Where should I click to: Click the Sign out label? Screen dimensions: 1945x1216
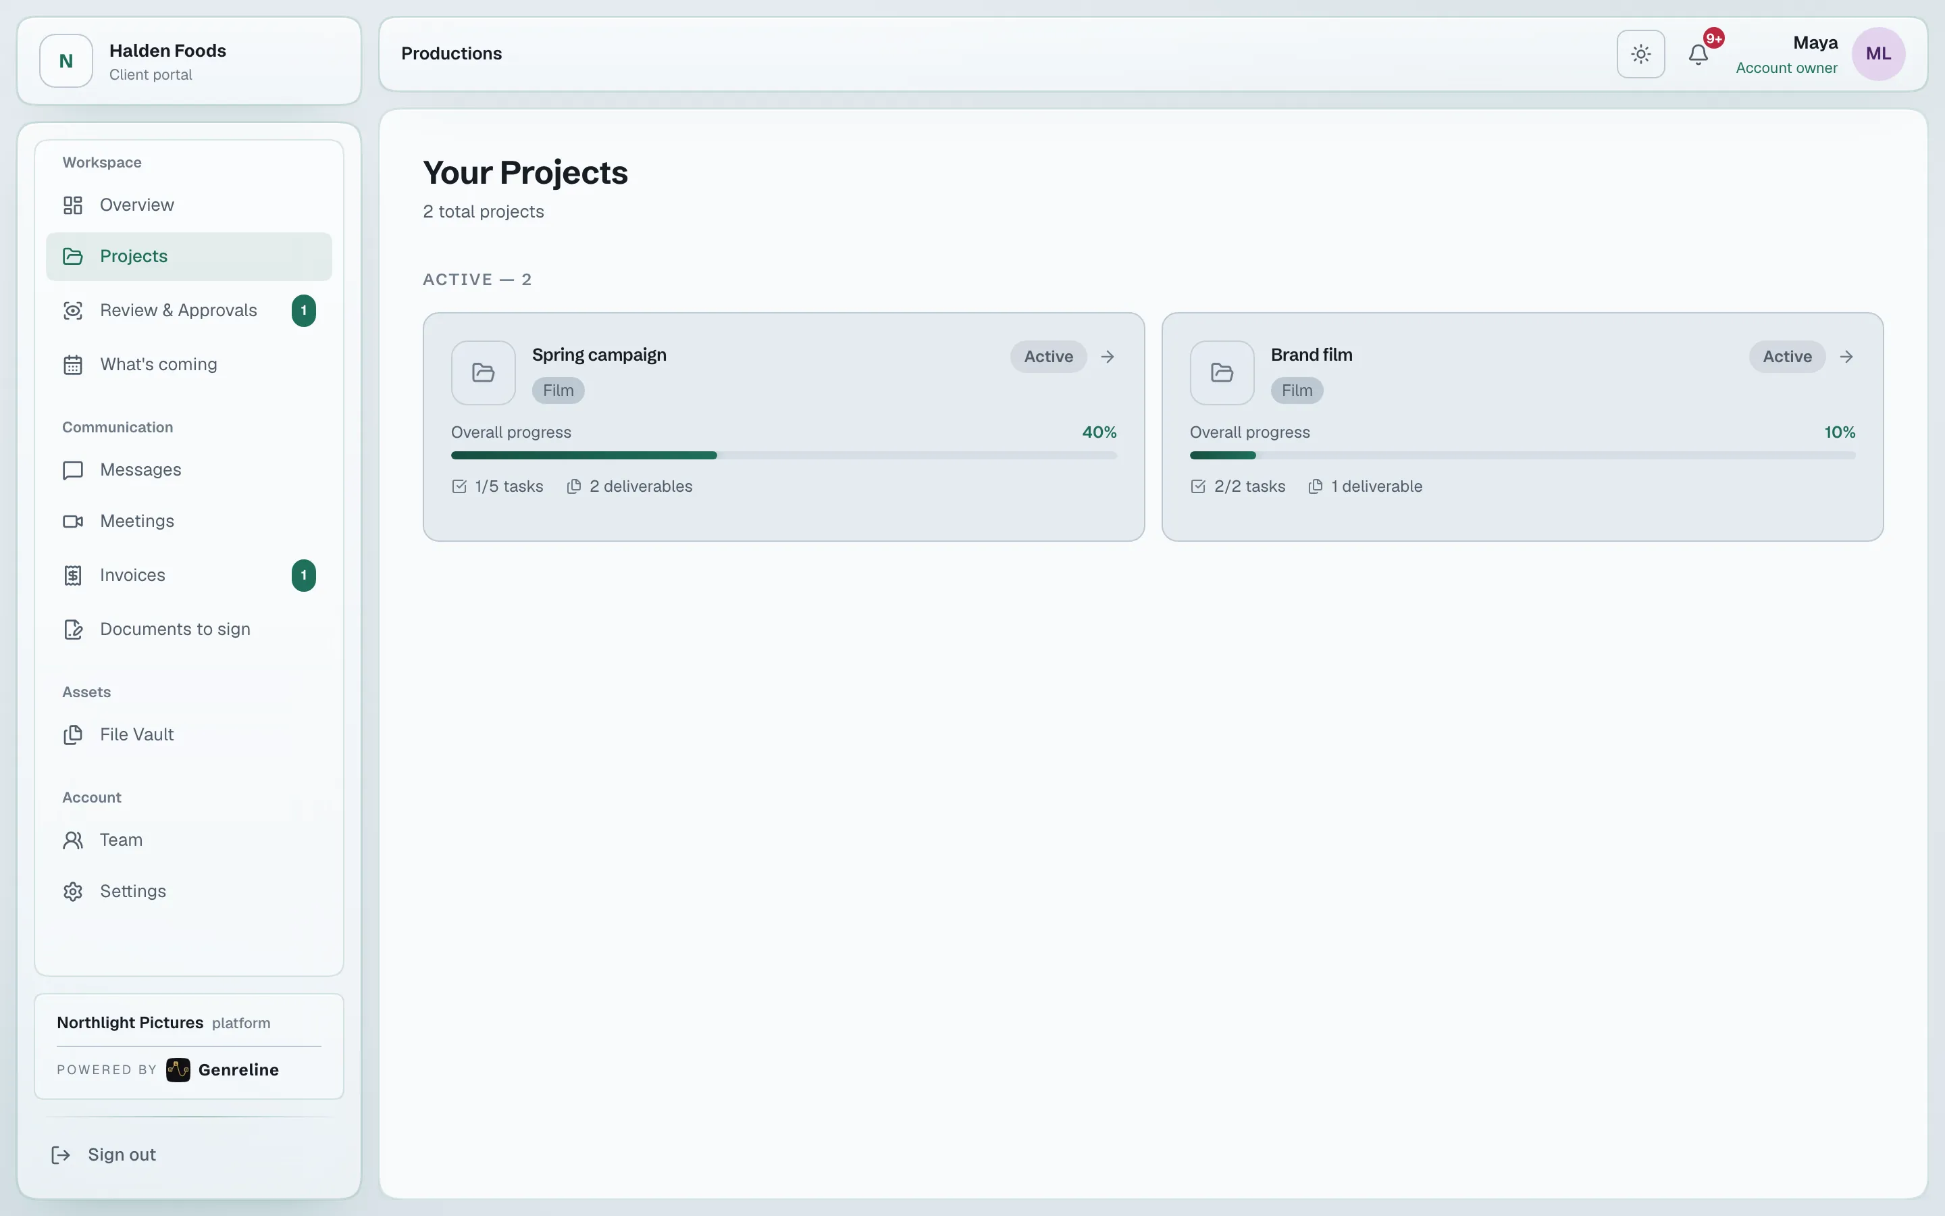tap(122, 1155)
